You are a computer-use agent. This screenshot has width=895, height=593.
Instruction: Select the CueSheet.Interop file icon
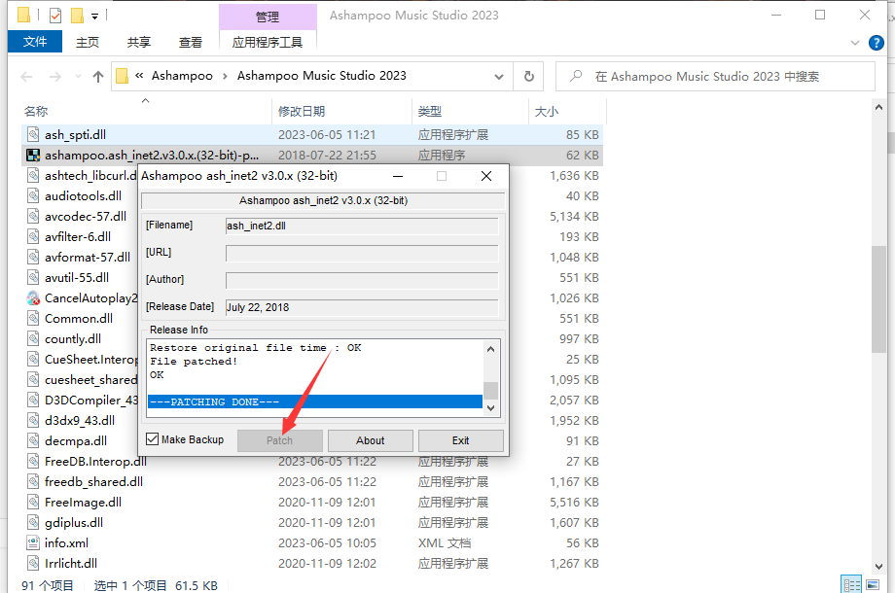click(x=33, y=360)
